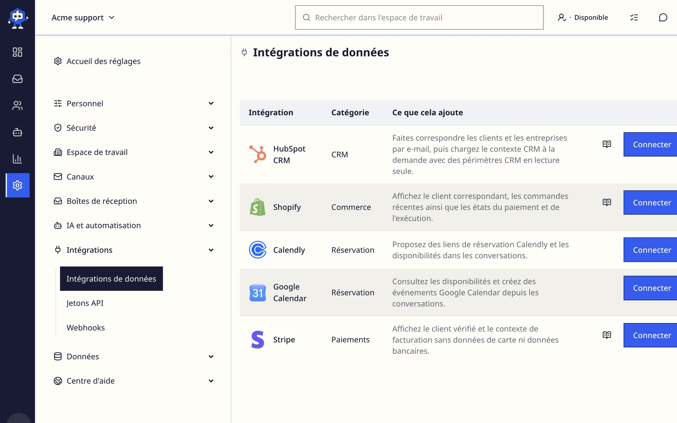
Task: Expand the IA et automatisation section
Action: click(134, 226)
